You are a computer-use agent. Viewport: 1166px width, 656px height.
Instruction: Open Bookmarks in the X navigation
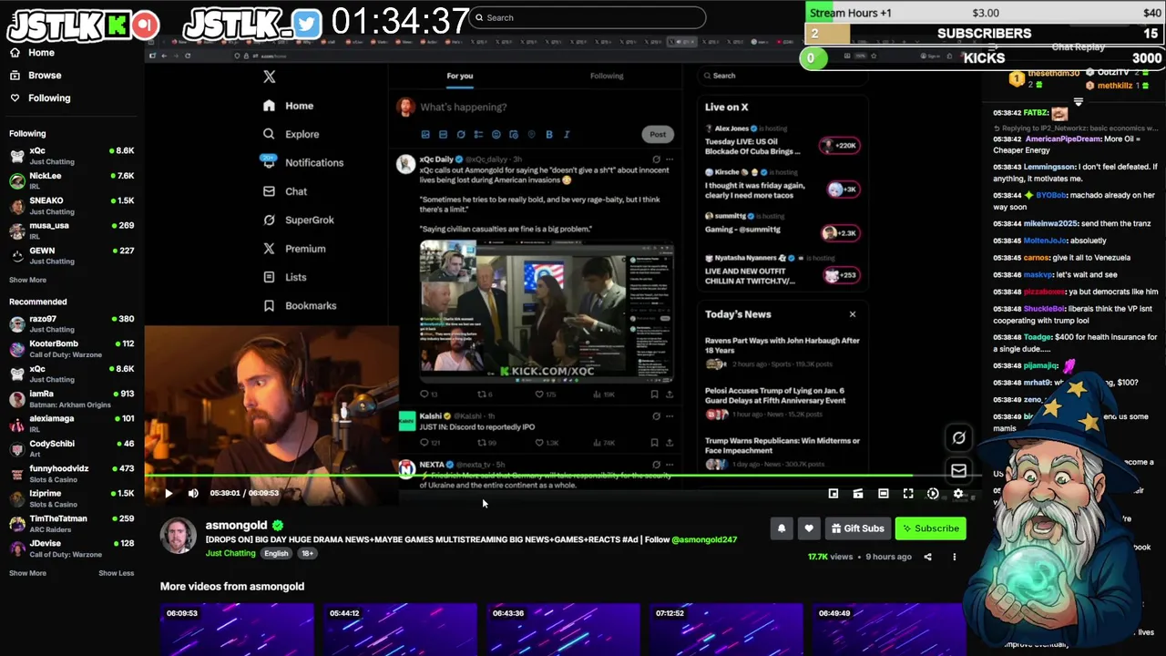pos(300,306)
